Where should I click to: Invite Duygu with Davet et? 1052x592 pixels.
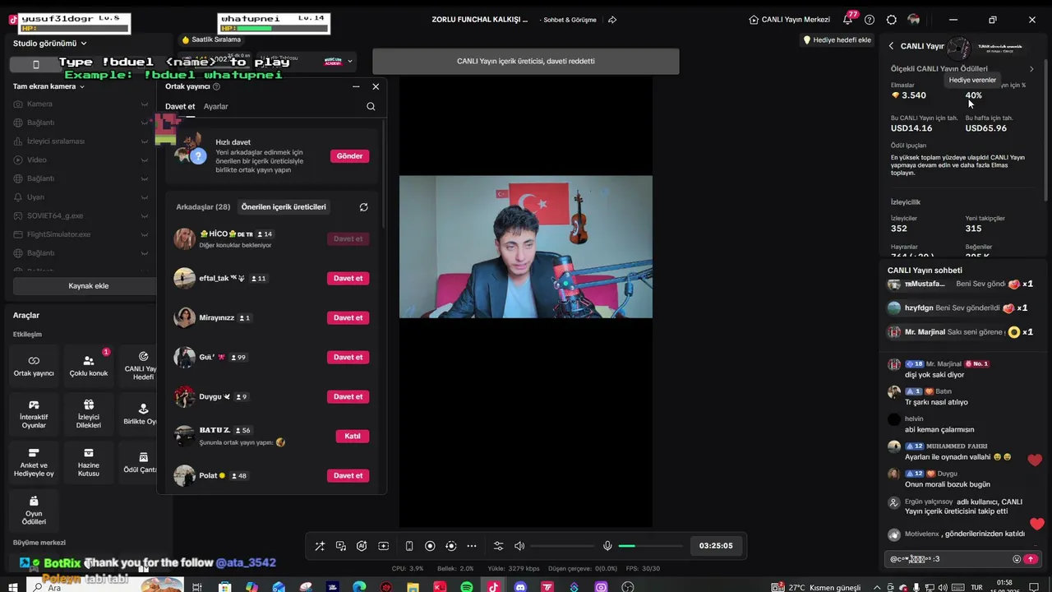[x=348, y=396]
